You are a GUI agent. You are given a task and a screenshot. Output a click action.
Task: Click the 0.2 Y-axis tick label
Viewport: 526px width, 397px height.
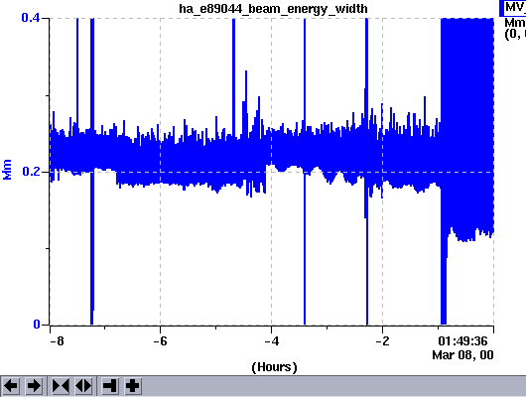[x=31, y=172]
